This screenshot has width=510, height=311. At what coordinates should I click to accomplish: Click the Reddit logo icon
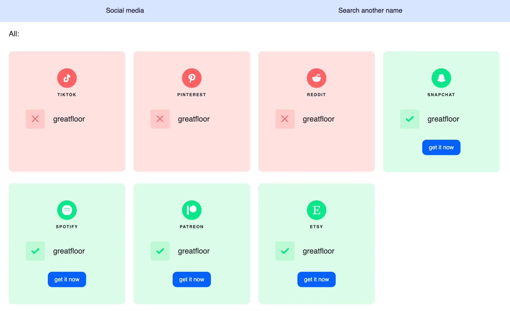coord(316,78)
